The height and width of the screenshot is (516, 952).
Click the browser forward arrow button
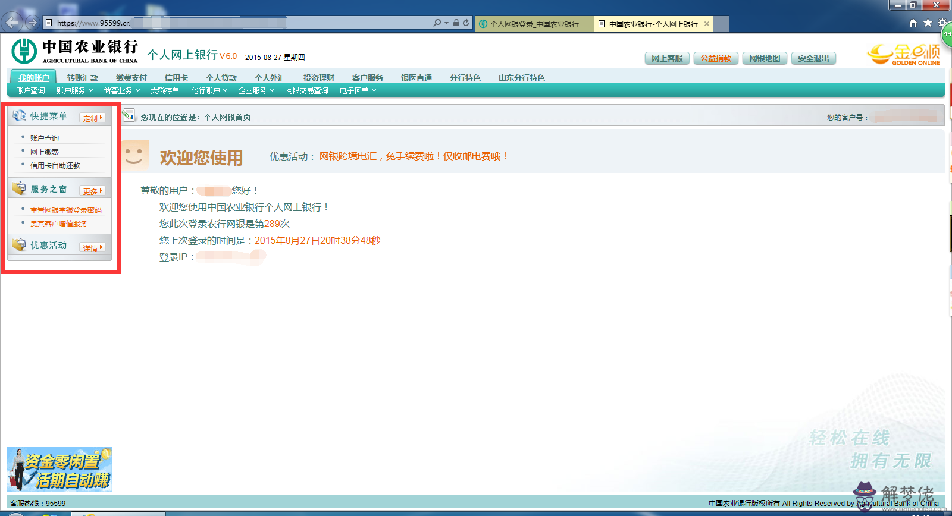[x=32, y=23]
